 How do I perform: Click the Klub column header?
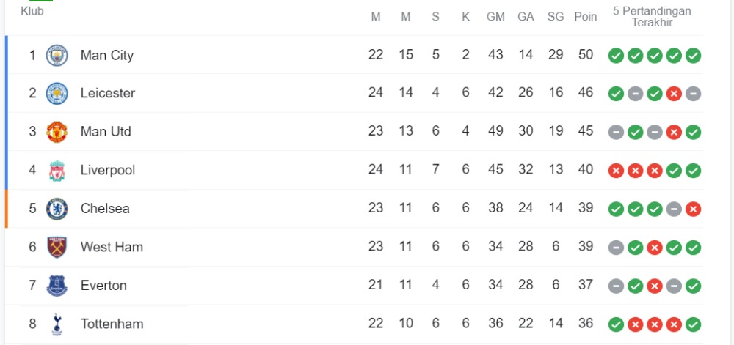(32, 11)
